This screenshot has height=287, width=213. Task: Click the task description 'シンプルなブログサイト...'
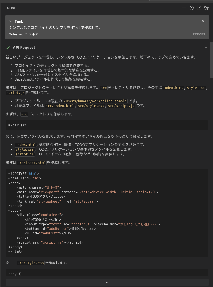(x=55, y=28)
